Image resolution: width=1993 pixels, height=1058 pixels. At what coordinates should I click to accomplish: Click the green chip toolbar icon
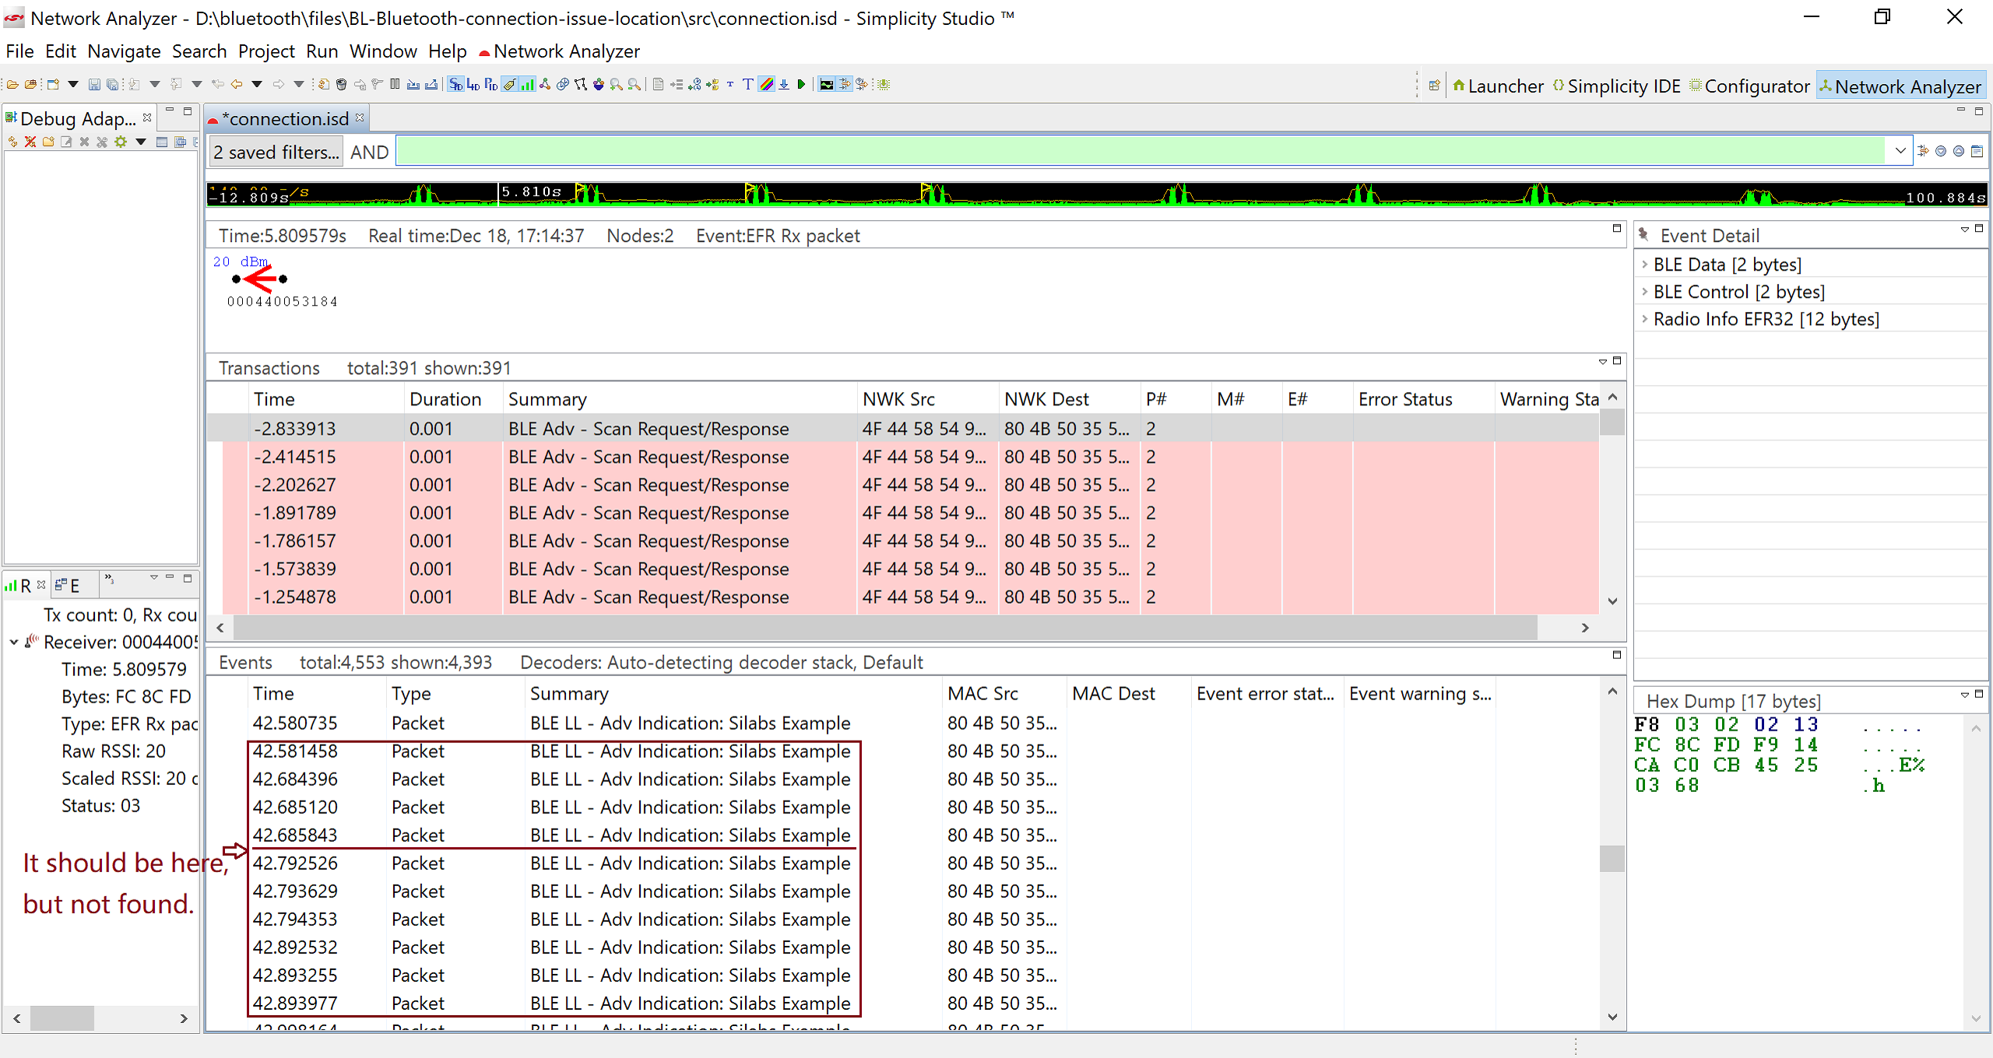[884, 84]
